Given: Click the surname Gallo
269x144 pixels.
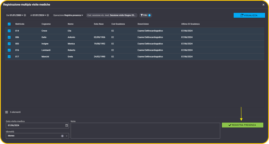Looking at the screenshot, I should click(44, 37).
